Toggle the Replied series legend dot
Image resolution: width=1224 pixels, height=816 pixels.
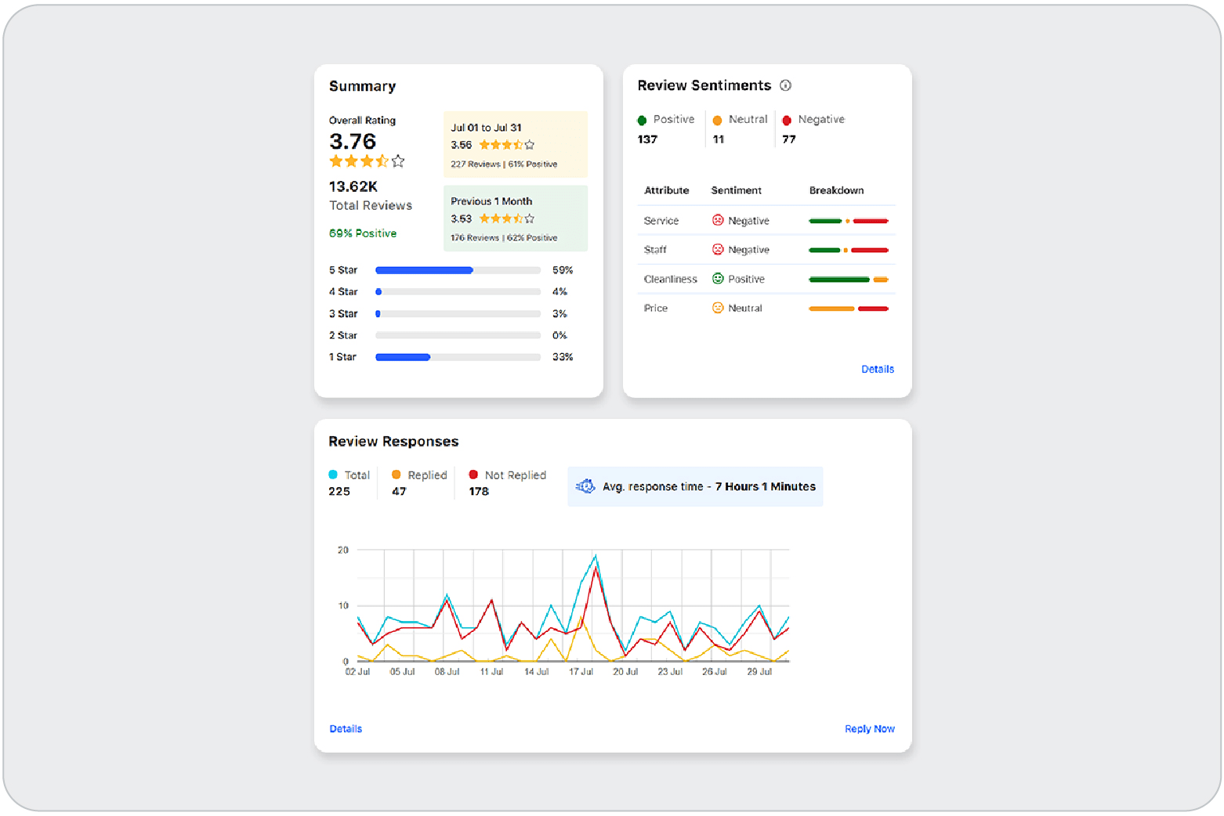396,475
